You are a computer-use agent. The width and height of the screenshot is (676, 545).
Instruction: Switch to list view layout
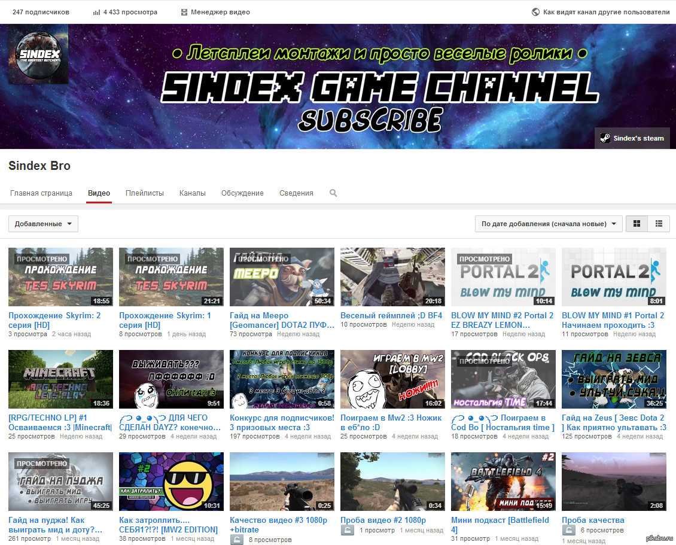[x=659, y=224]
